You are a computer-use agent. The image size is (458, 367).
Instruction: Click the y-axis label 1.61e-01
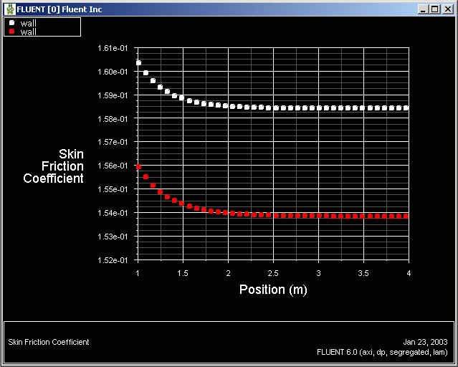click(x=113, y=48)
